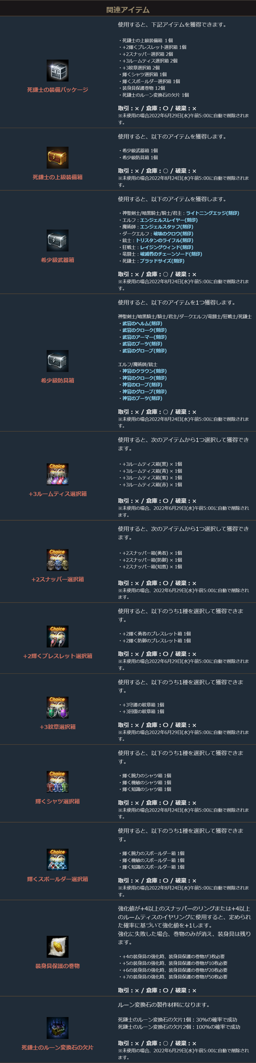Click the +2スナッパー選択箱 Choice icon
The height and width of the screenshot is (1063, 256).
[58, 560]
